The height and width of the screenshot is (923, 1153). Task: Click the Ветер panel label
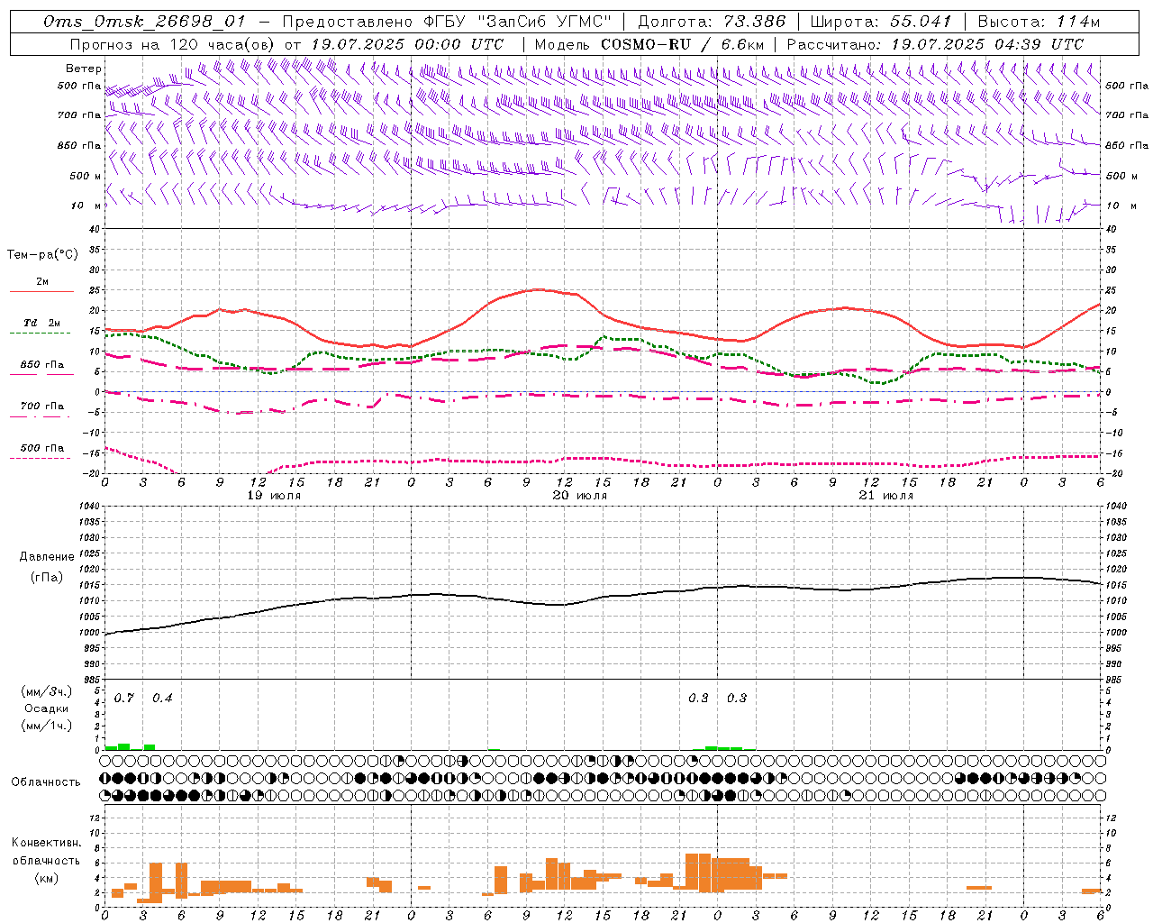pos(84,69)
